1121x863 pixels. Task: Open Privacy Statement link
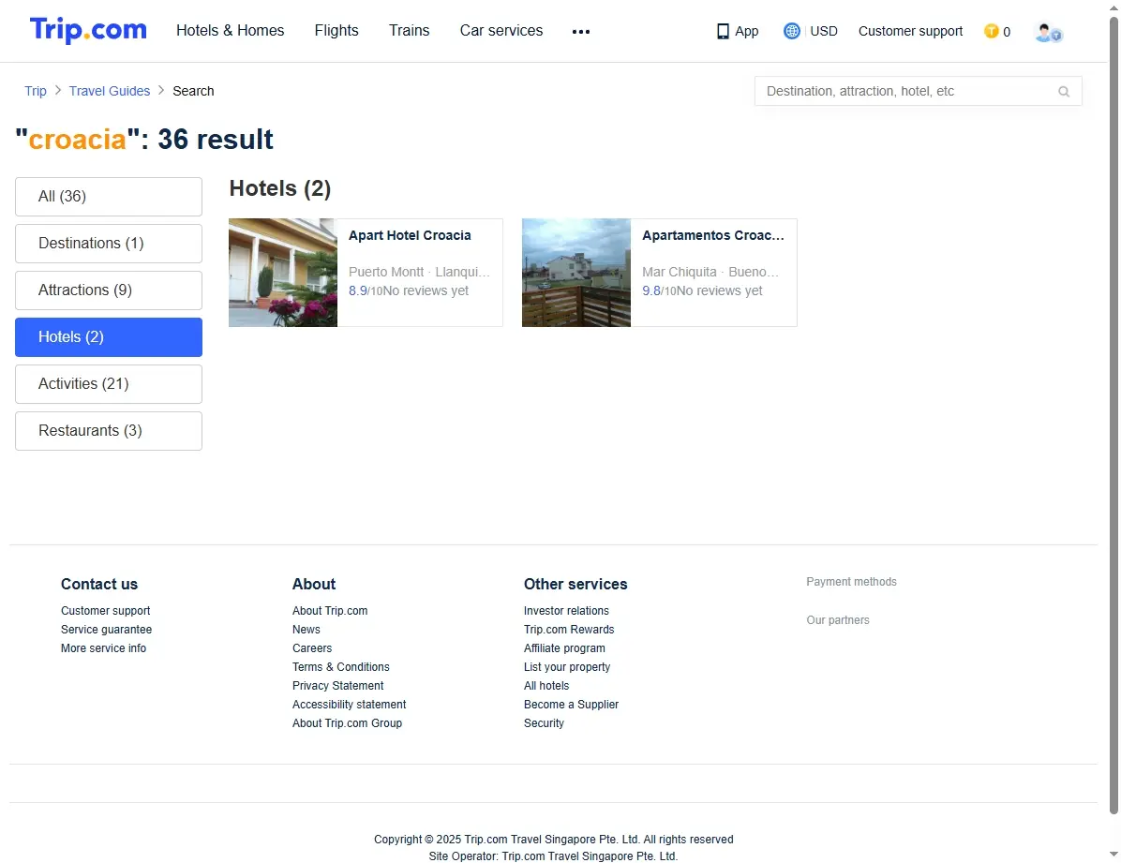[x=337, y=686]
